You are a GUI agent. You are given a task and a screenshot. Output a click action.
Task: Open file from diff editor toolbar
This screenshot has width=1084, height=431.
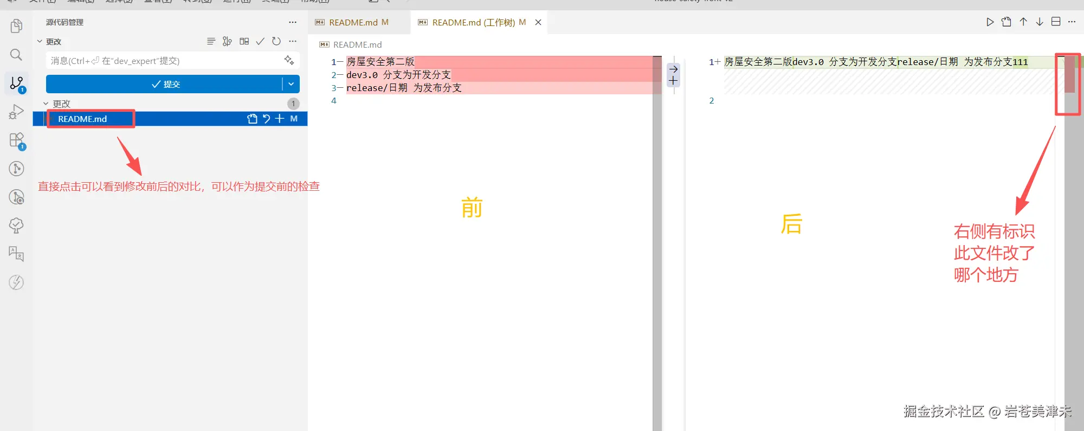(1006, 22)
